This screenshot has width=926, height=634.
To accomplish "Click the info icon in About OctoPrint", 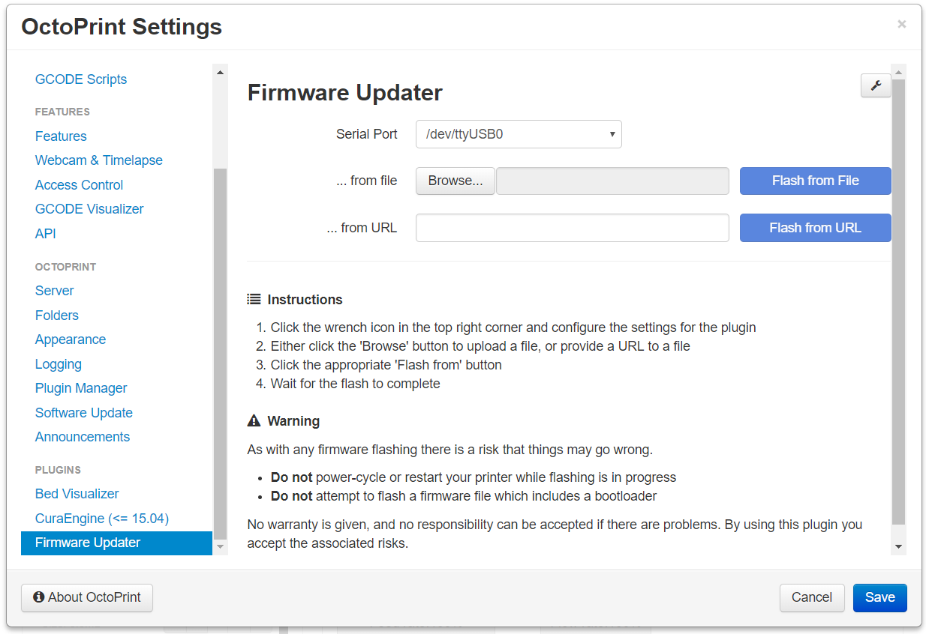I will click(x=39, y=597).
